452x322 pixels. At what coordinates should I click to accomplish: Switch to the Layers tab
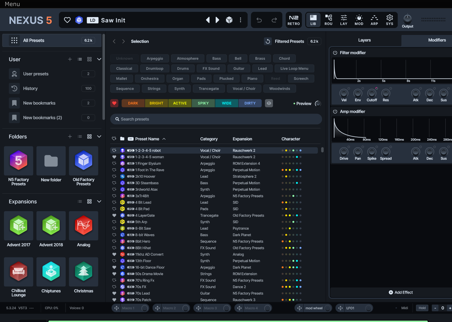click(364, 40)
